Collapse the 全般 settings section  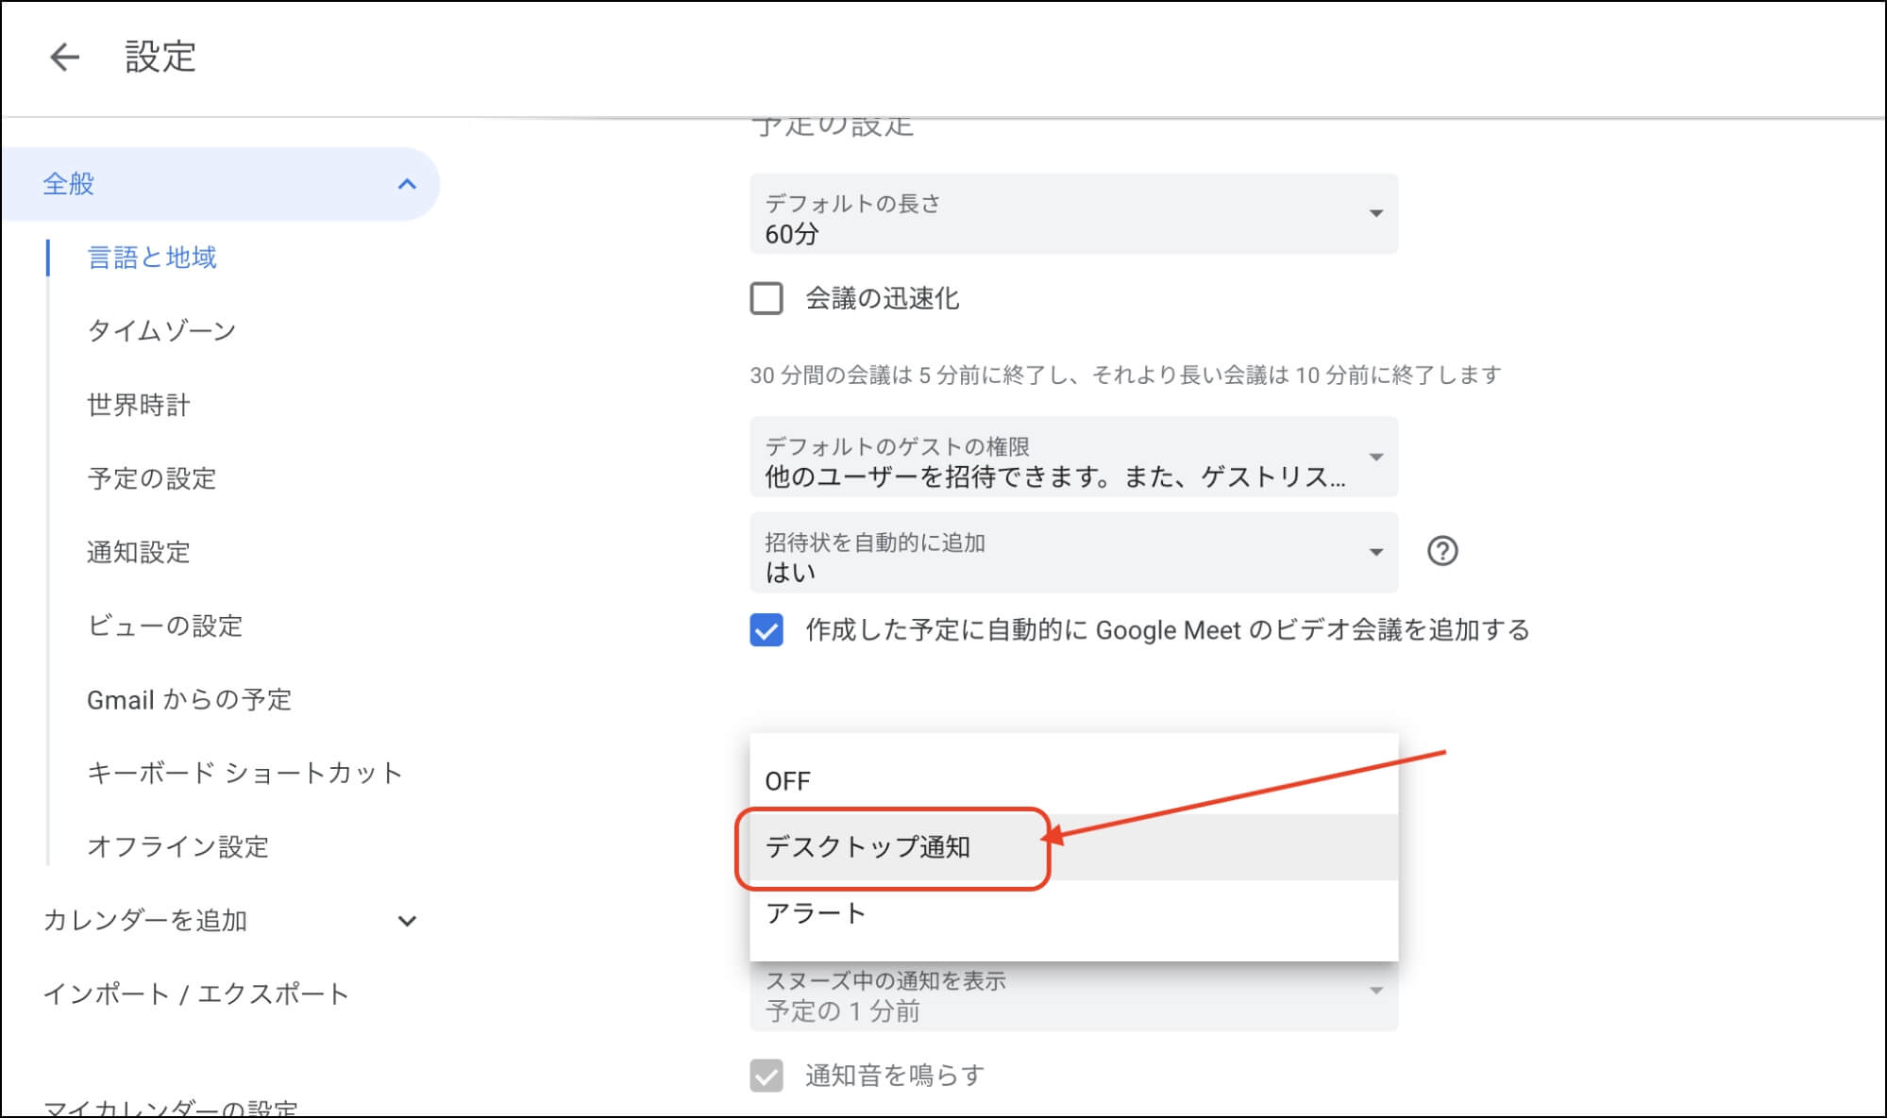[408, 184]
